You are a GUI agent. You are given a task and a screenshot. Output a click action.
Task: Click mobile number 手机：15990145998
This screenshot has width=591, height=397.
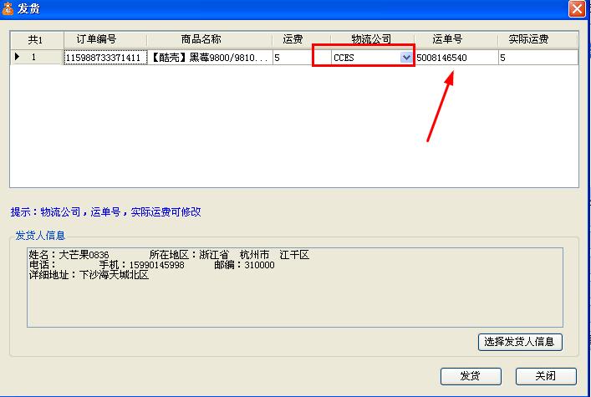(x=142, y=265)
